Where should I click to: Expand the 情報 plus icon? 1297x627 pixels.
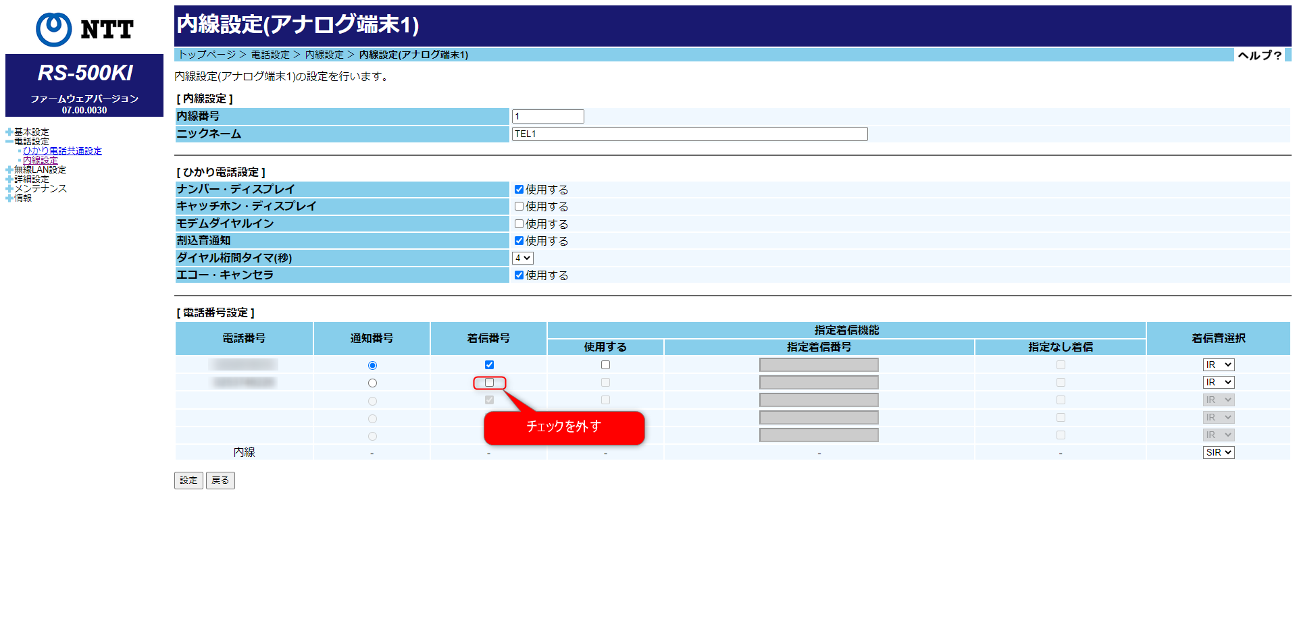coord(9,198)
